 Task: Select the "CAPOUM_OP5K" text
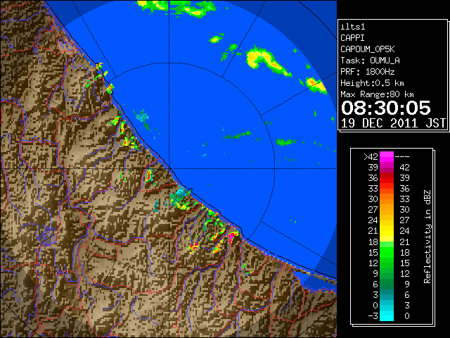[368, 49]
